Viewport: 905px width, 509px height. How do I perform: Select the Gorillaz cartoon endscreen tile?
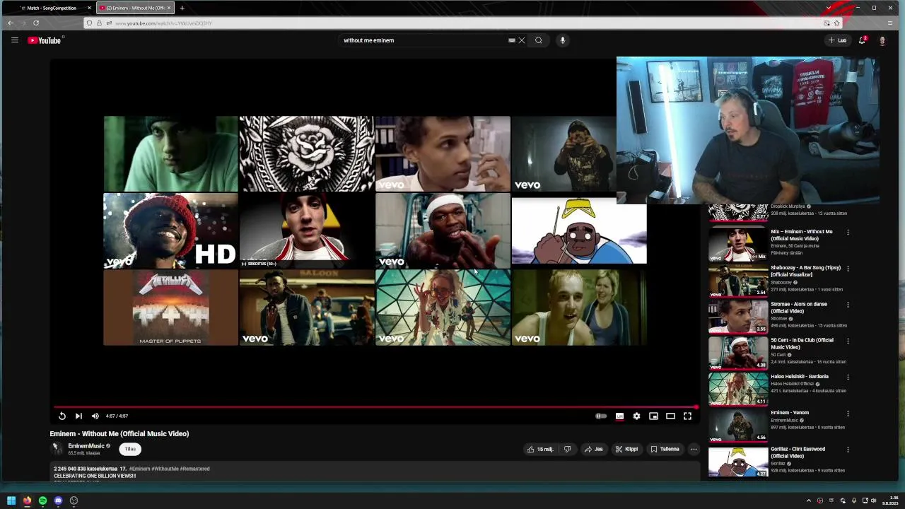(579, 230)
